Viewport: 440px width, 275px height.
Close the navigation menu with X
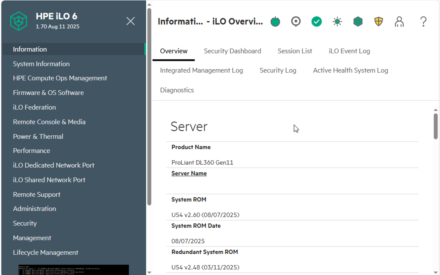(x=130, y=21)
